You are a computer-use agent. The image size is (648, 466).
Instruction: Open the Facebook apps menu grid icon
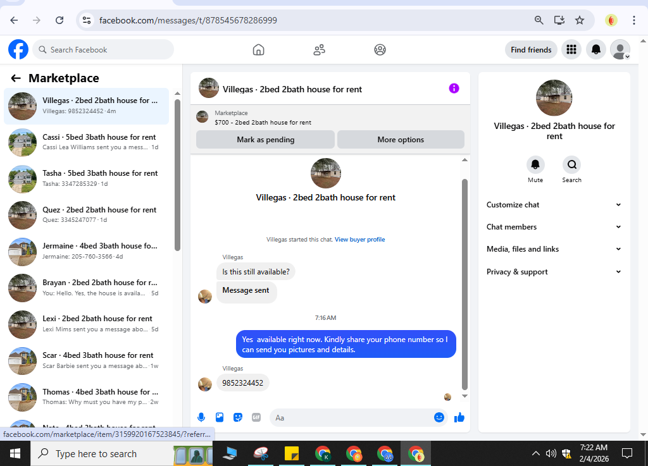click(571, 49)
